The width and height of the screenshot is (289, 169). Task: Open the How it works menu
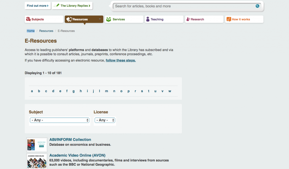244,19
